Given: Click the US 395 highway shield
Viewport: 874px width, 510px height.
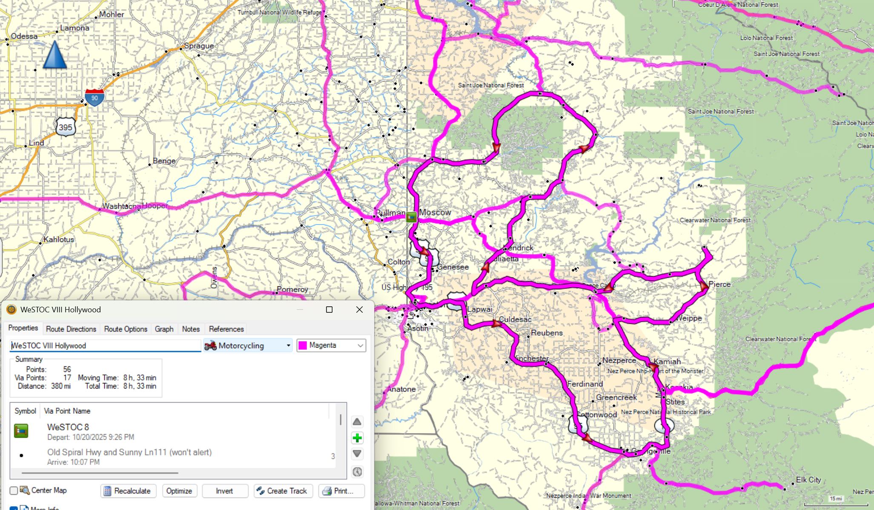Looking at the screenshot, I should coord(66,127).
